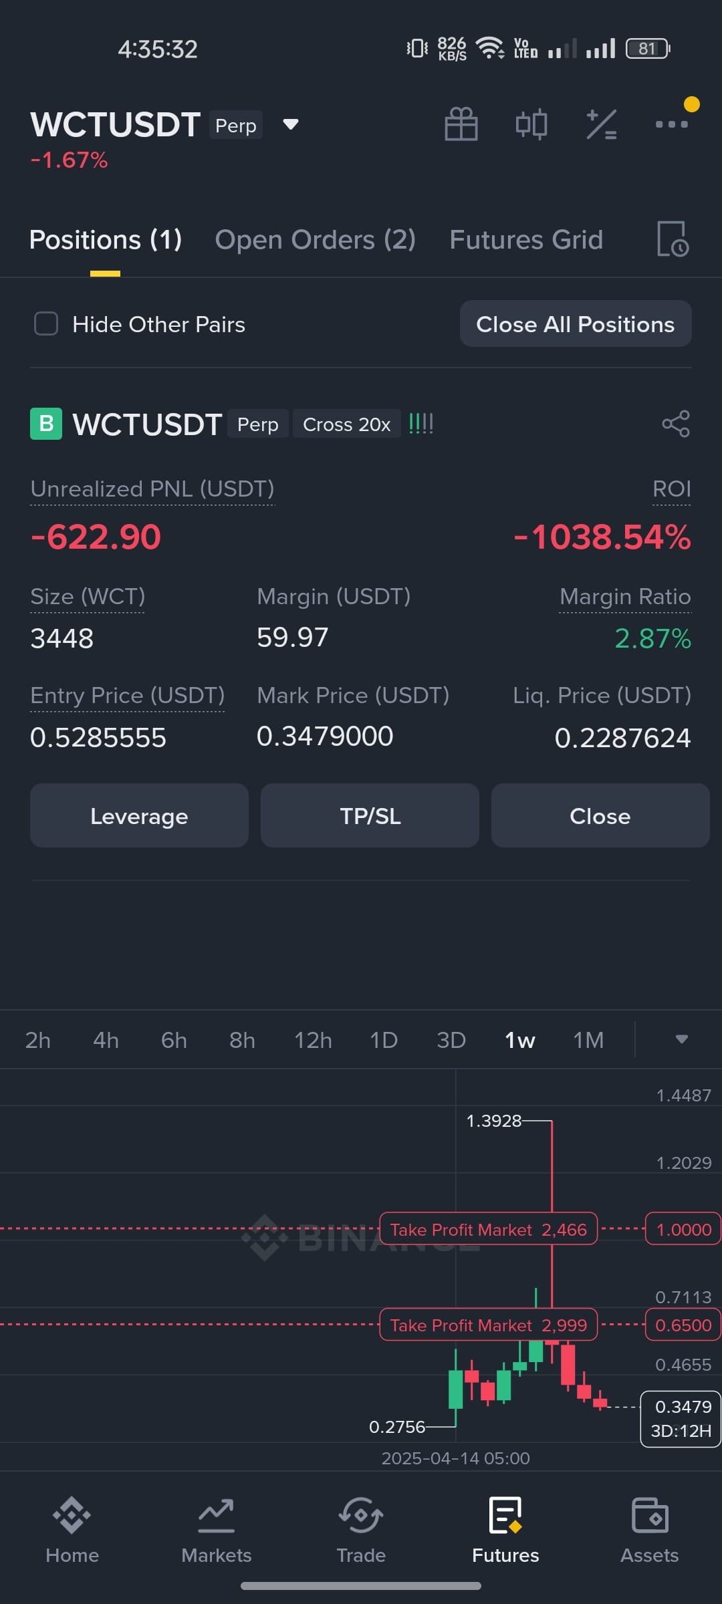Open the plus/minus calculator icon

point(602,124)
